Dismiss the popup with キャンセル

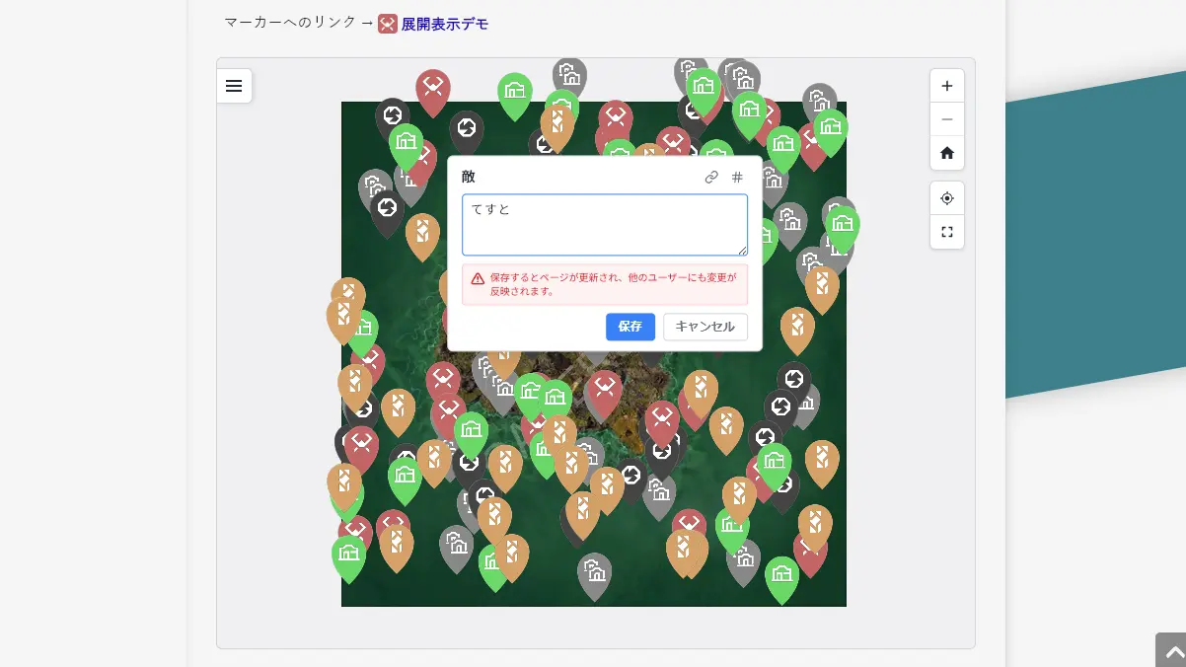[x=704, y=327]
